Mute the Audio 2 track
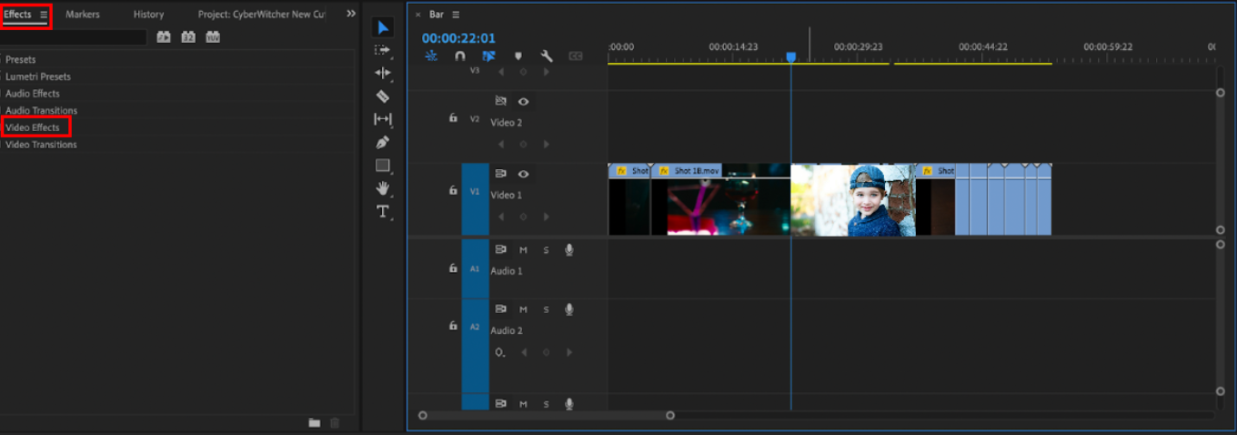1237x435 pixels. pos(523,309)
